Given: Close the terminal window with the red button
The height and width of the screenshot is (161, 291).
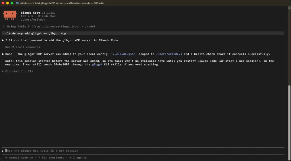Looking at the screenshot, I should (x=3, y=3).
